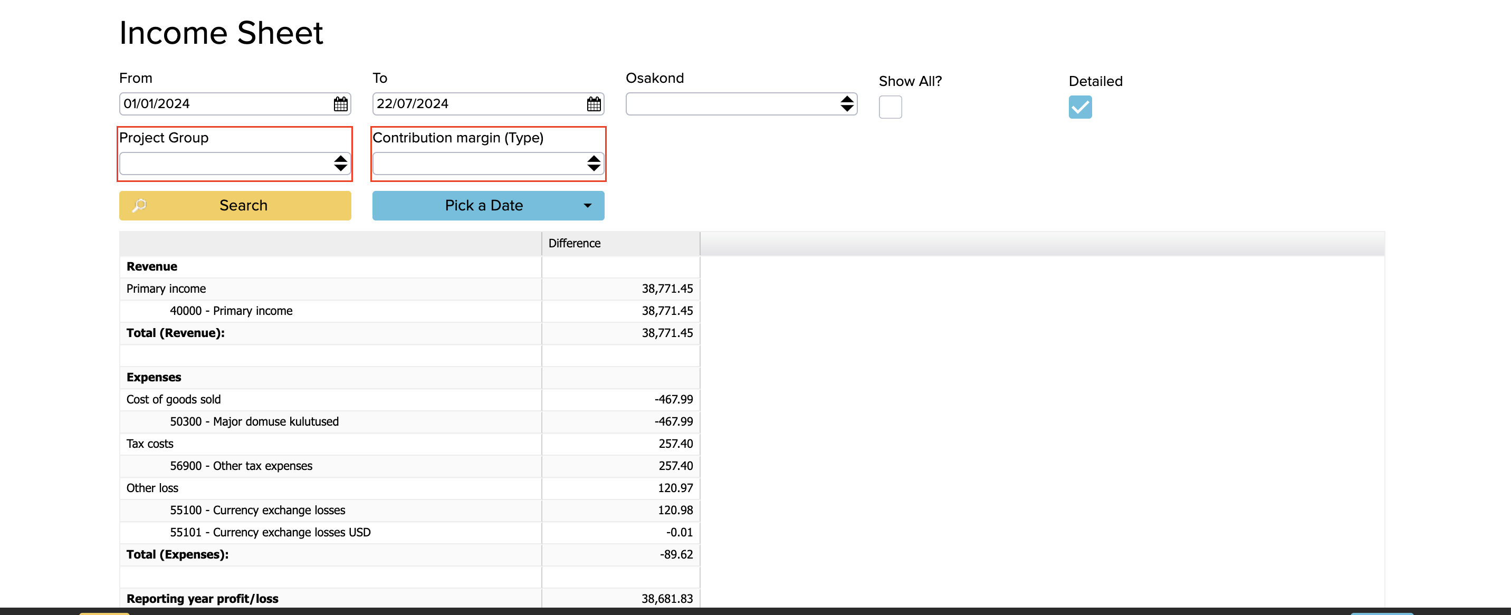Screen dimensions: 1511x615
Task: Select the Cost of goods sold row
Action: (x=409, y=400)
